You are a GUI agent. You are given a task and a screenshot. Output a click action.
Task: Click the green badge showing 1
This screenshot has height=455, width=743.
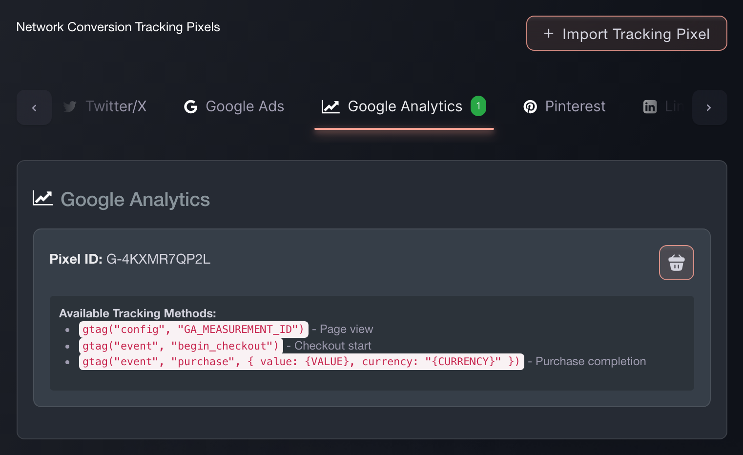click(478, 106)
